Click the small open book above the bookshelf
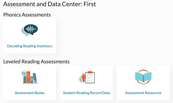Screen dimensions: 173x103 [24, 73]
